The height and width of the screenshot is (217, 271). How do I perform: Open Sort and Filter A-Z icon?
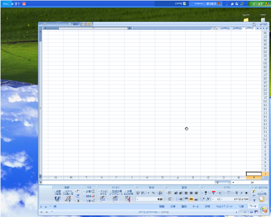68,196
